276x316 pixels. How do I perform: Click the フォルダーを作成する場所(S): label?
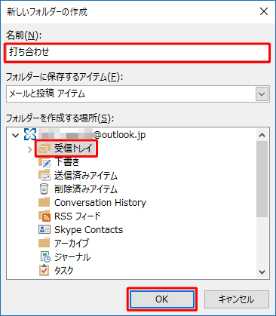pyautogui.click(x=60, y=118)
